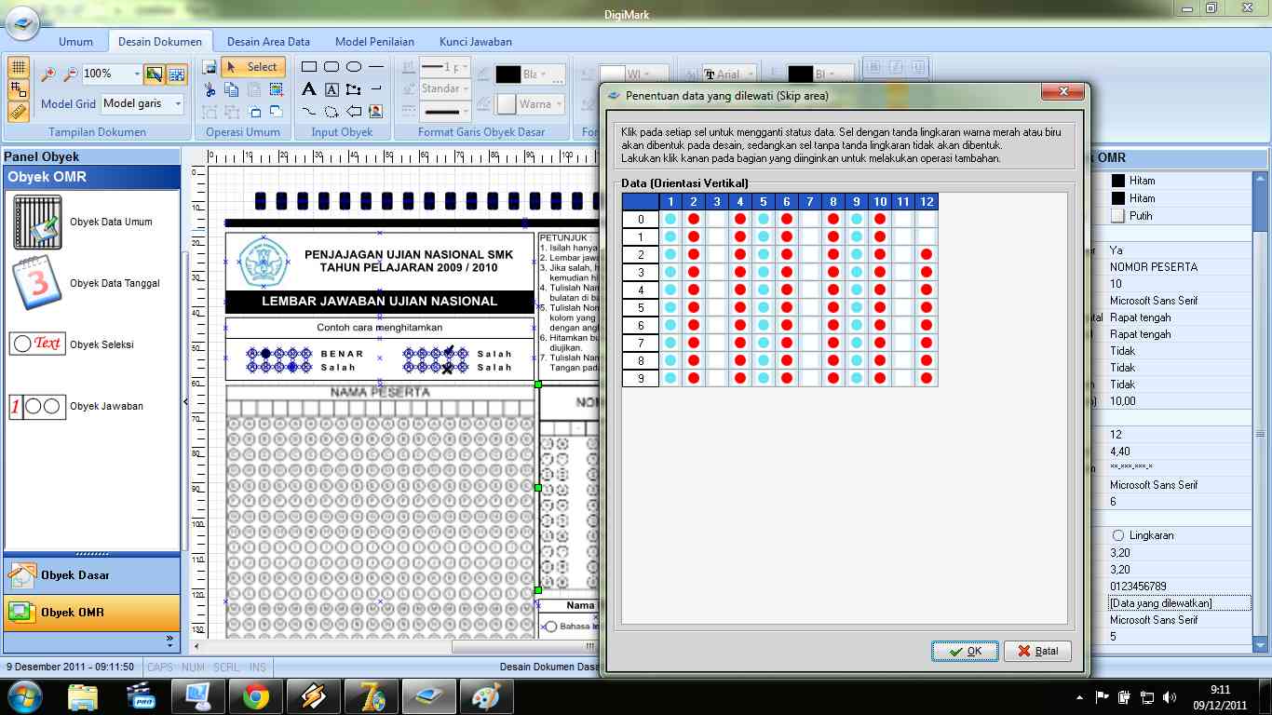Click the zoom in magnifier
Viewport: 1272px width, 715px height.
(48, 74)
